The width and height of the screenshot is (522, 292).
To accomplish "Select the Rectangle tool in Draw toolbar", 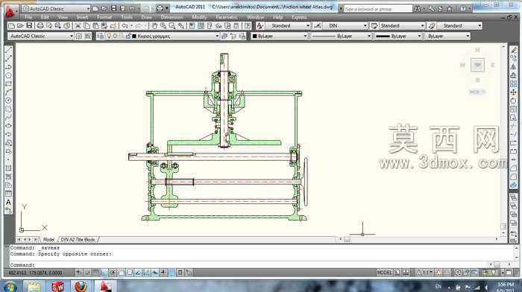I will pos(9,84).
